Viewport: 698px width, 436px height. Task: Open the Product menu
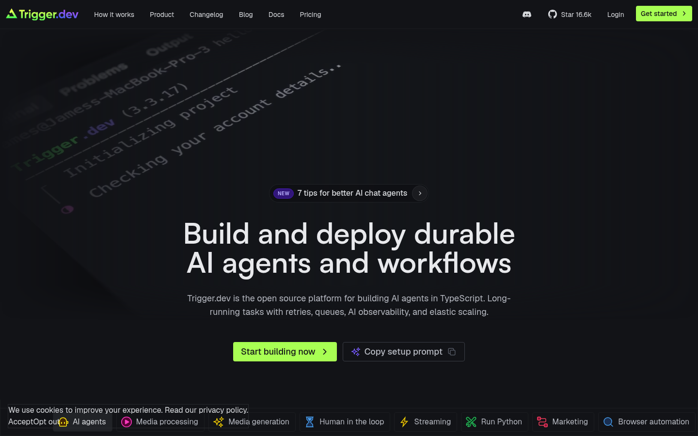point(162,15)
